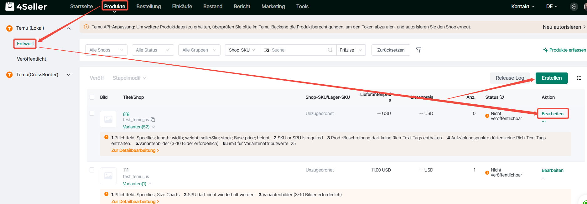The image size is (587, 204).
Task: Click the Unzugeordnet SKU cell for grg
Action: tap(320, 113)
